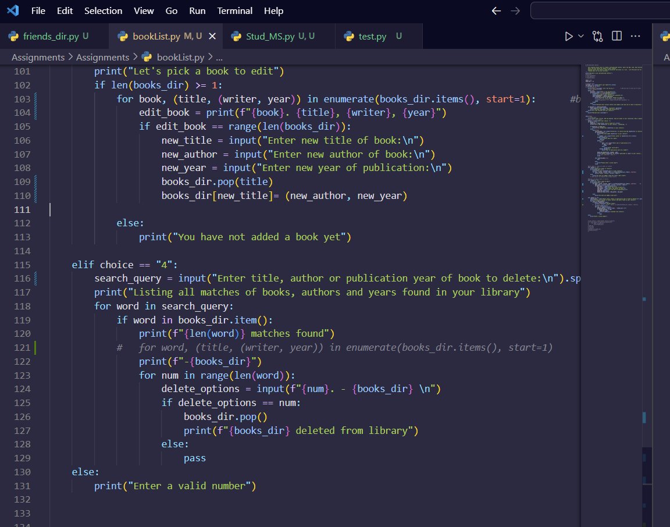Open the Selection menu

click(103, 10)
